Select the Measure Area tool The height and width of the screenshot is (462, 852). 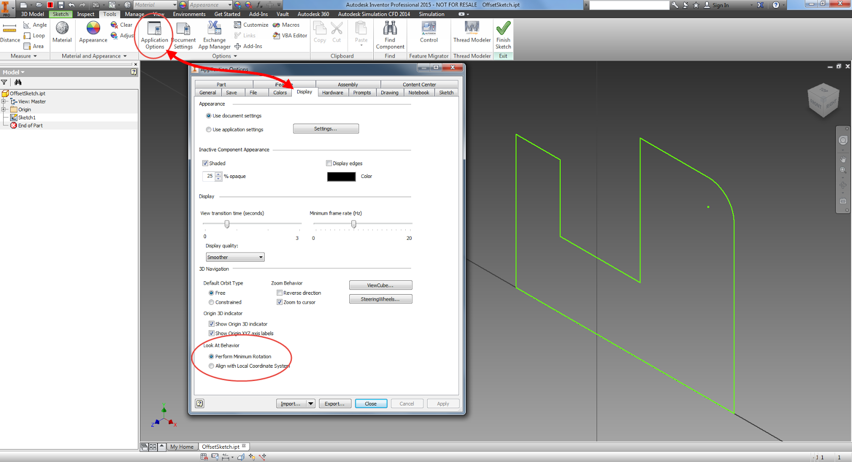(x=34, y=46)
